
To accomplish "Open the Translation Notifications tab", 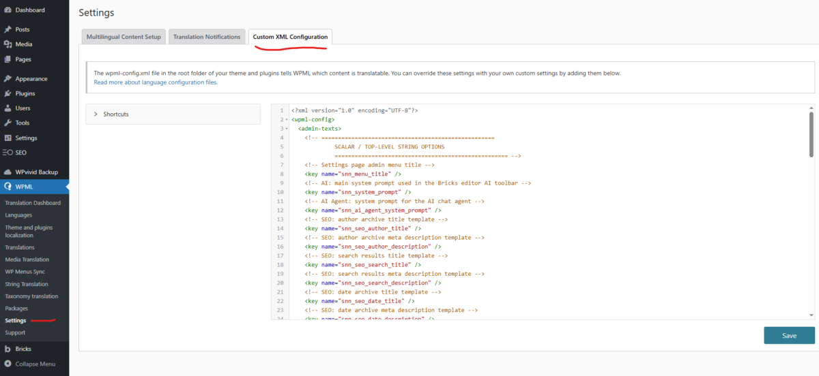I will pos(207,37).
